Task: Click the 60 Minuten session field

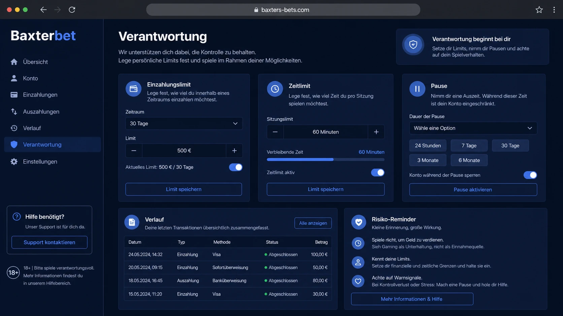Action: click(326, 132)
